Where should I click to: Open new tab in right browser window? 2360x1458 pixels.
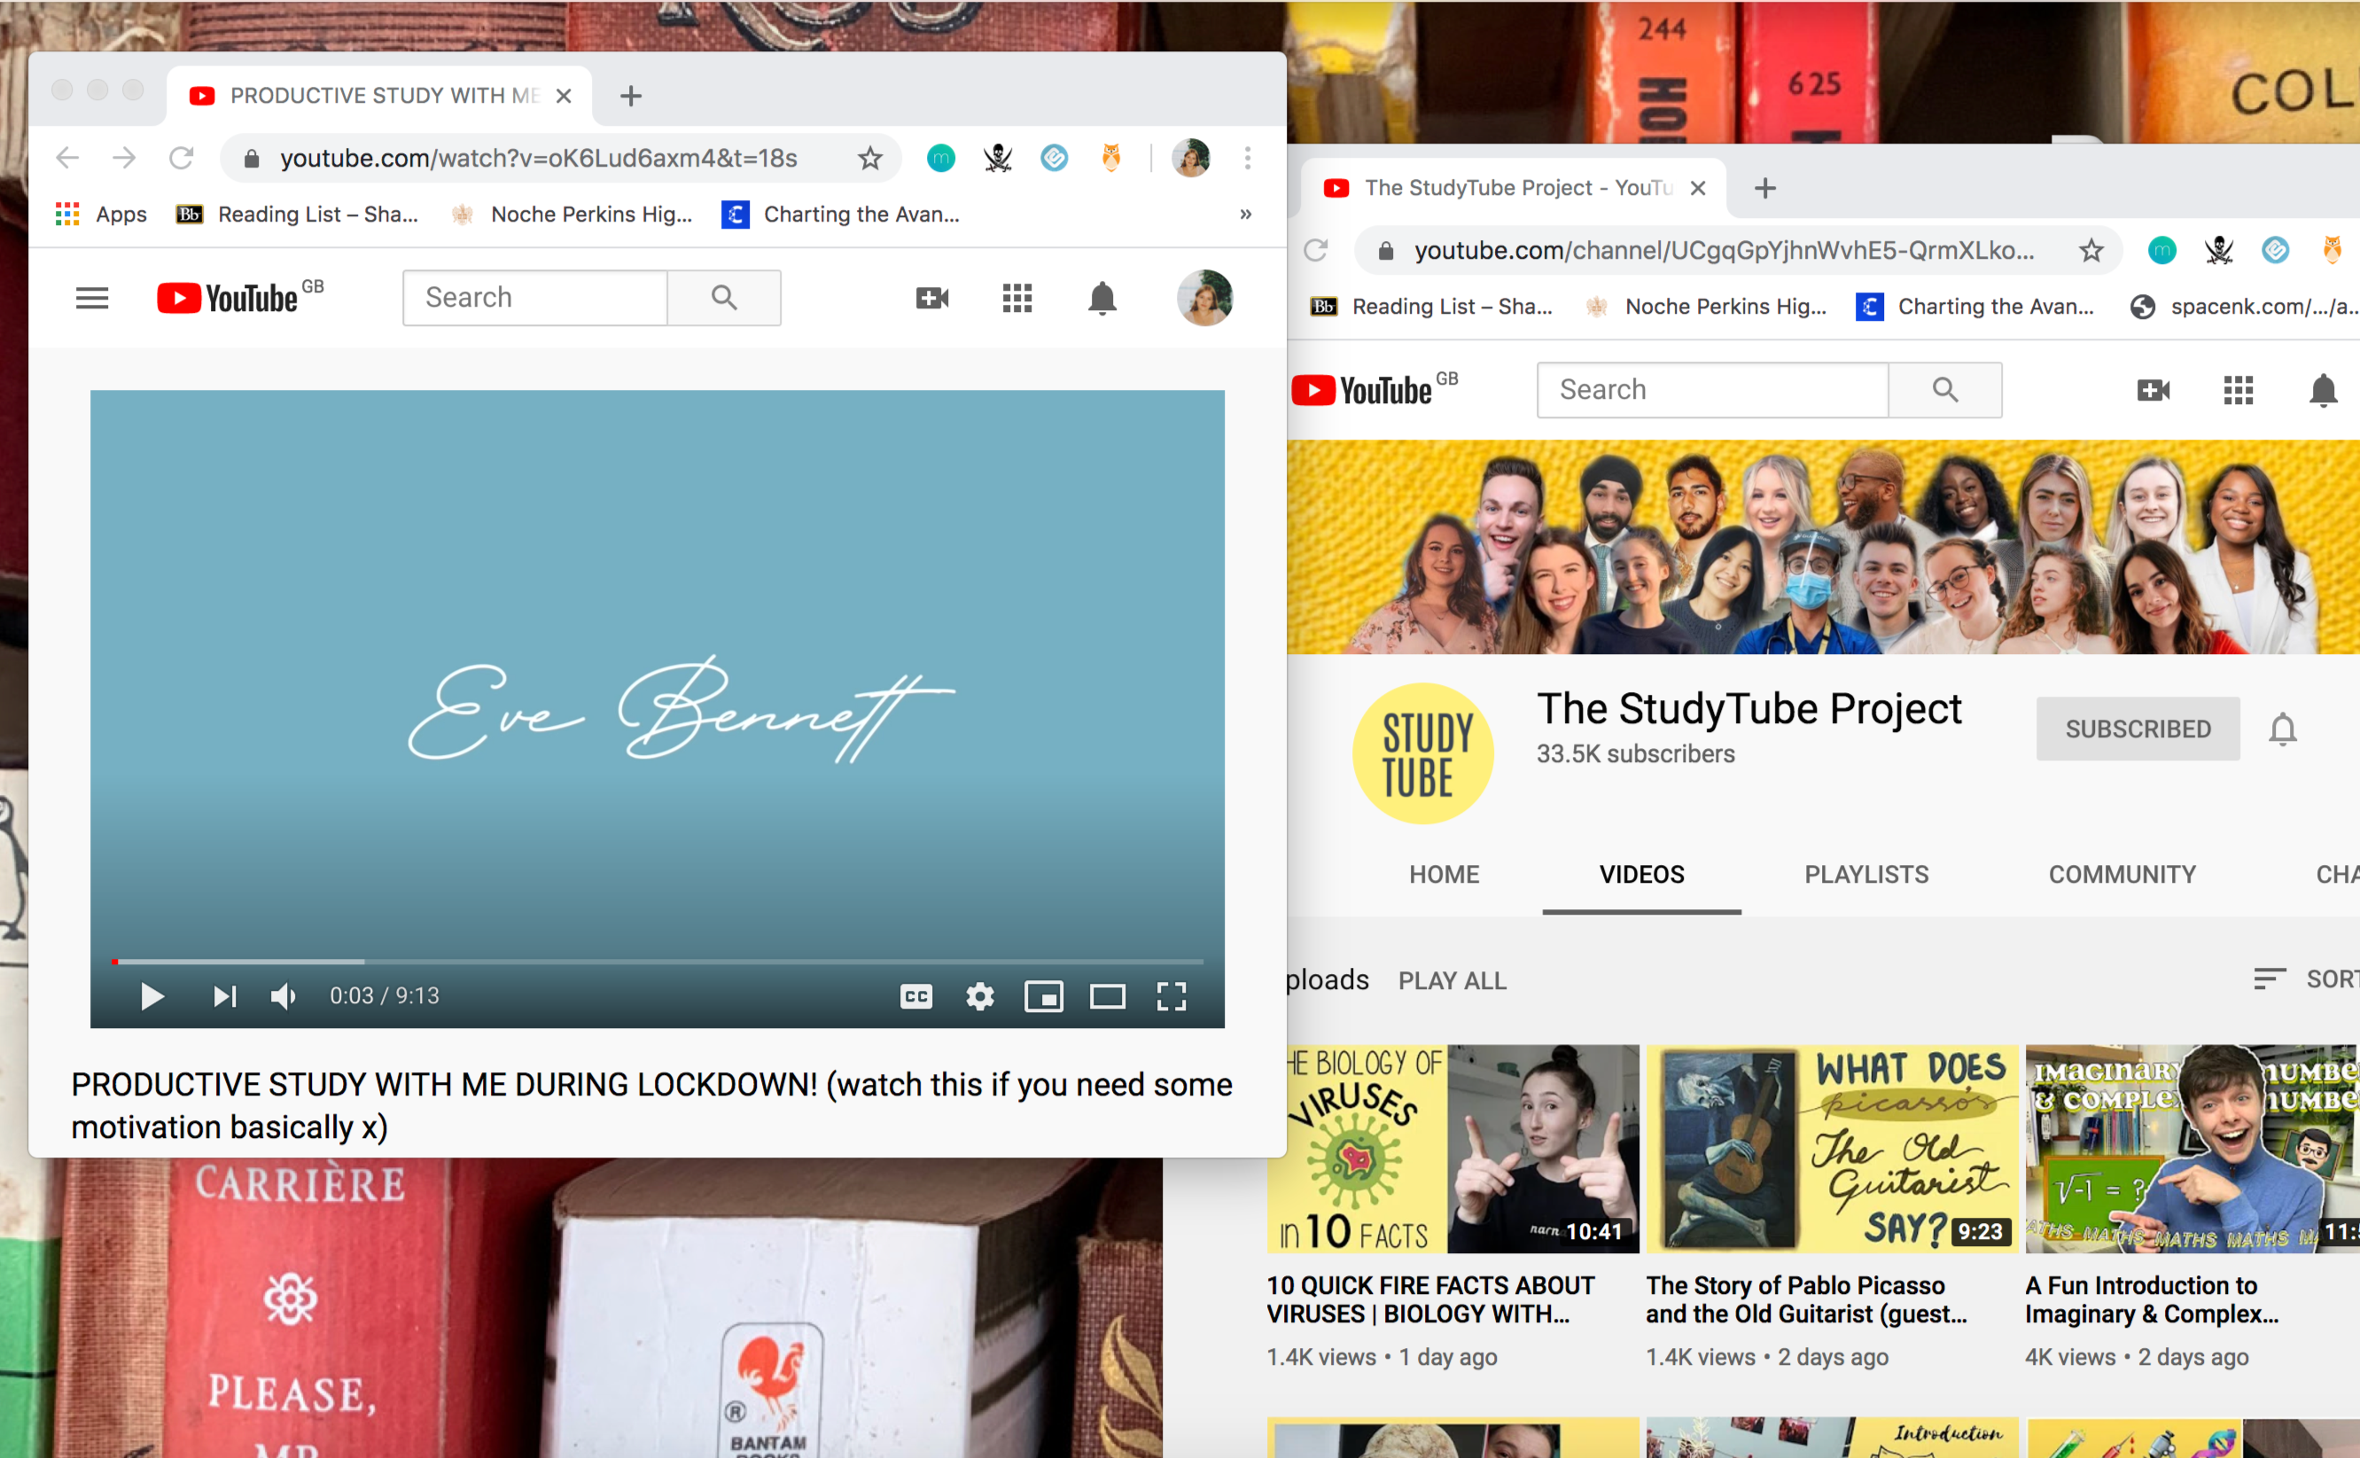[1765, 188]
